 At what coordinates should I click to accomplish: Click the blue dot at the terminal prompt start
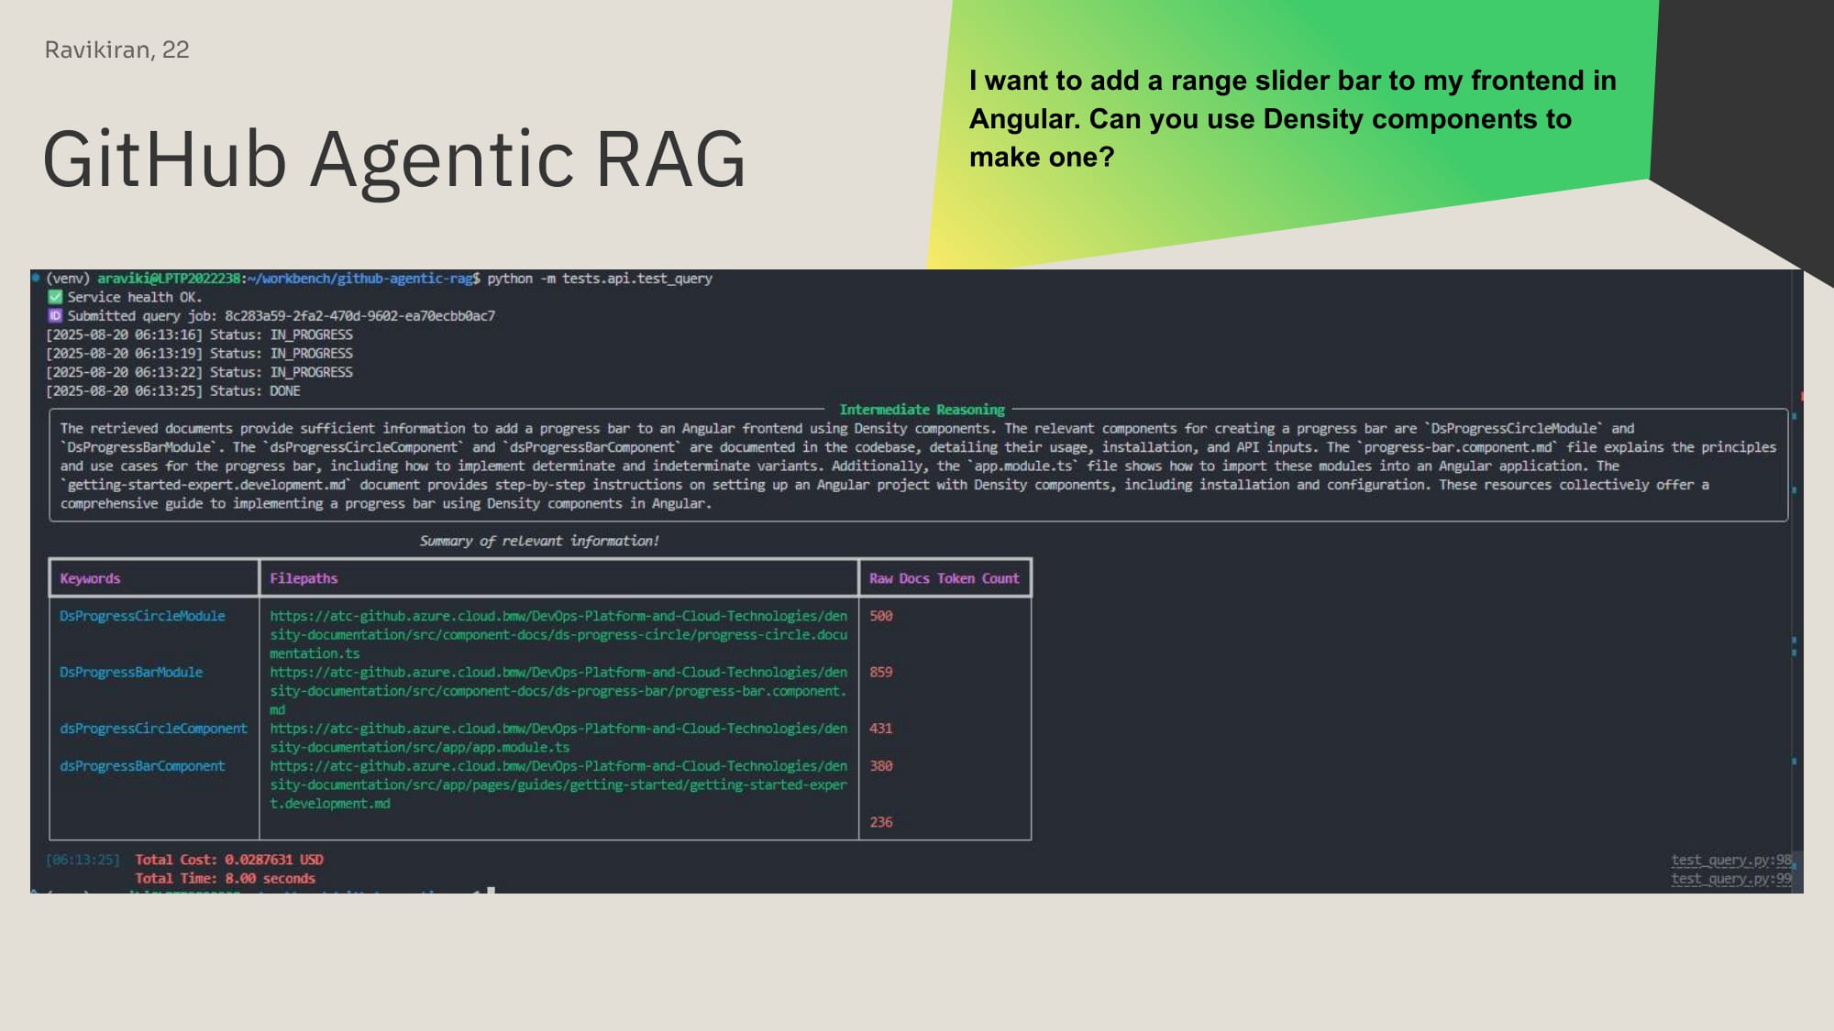click(x=36, y=278)
